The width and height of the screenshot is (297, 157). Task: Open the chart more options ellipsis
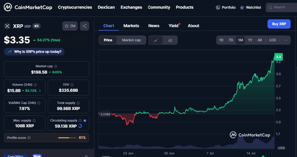(286, 40)
